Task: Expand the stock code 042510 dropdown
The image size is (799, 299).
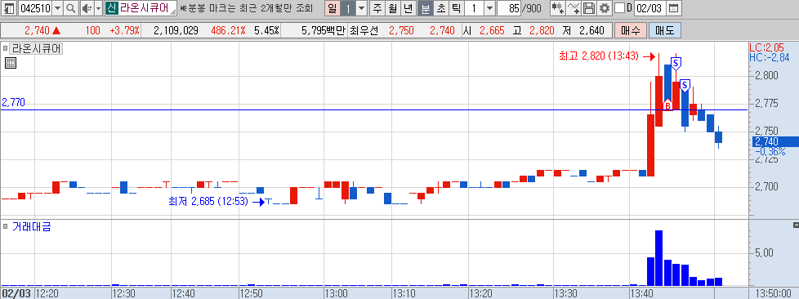Action: pyautogui.click(x=57, y=8)
